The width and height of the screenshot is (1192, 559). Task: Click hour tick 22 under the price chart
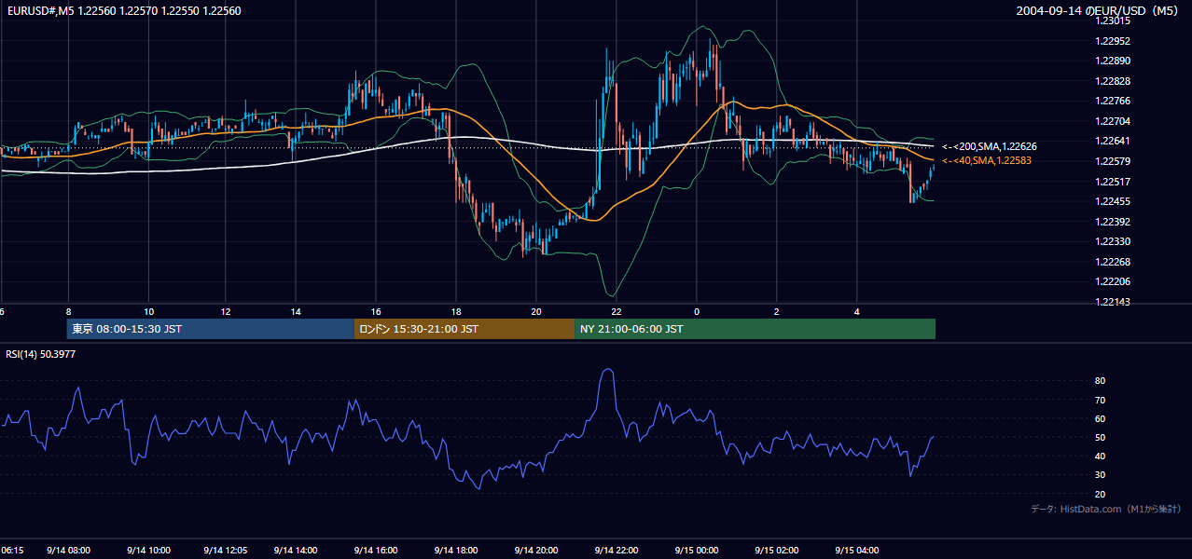pyautogui.click(x=617, y=311)
